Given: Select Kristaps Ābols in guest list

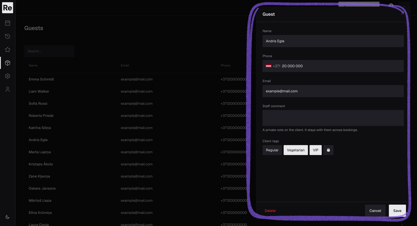Looking at the screenshot, I should click(x=41, y=164).
